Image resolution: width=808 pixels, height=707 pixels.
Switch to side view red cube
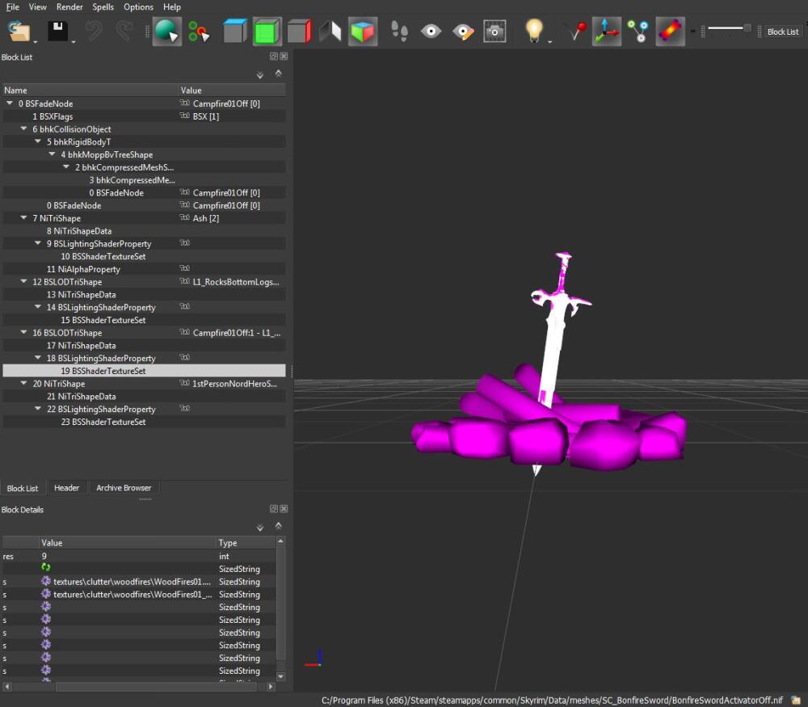coord(299,32)
